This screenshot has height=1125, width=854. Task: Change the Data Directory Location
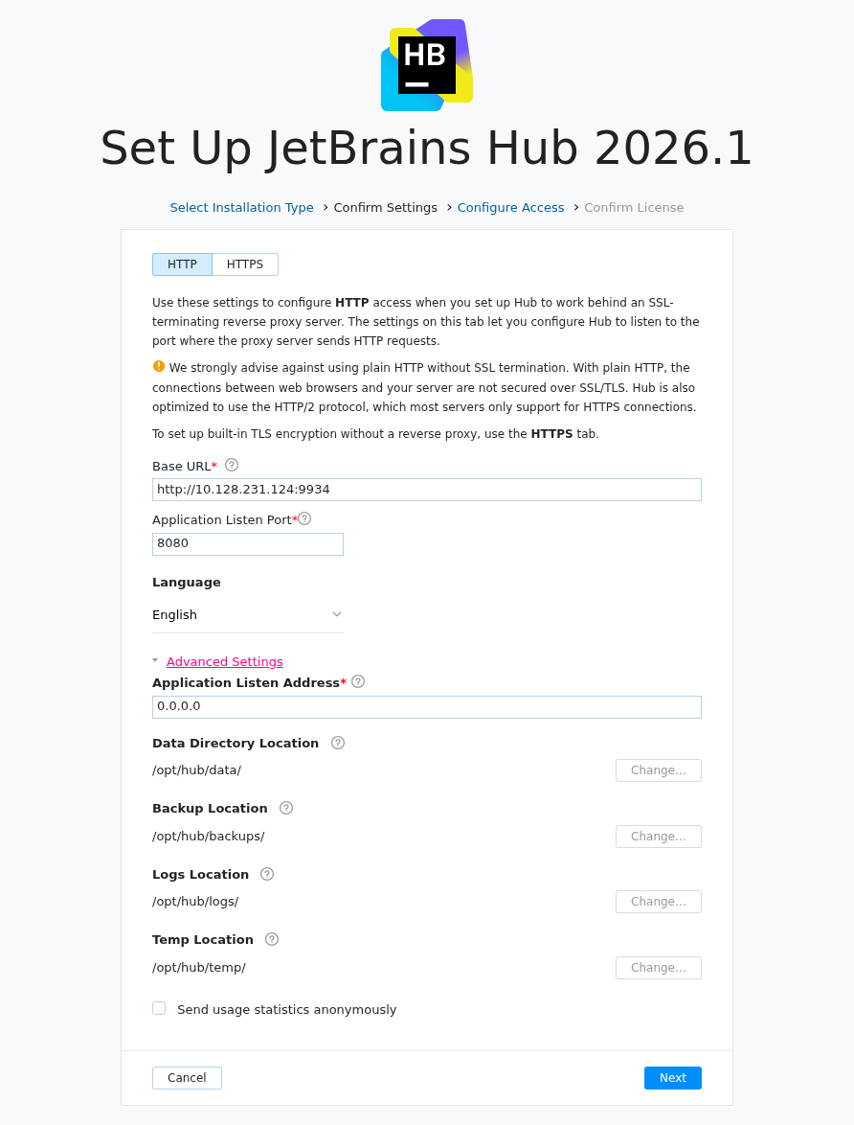658,770
